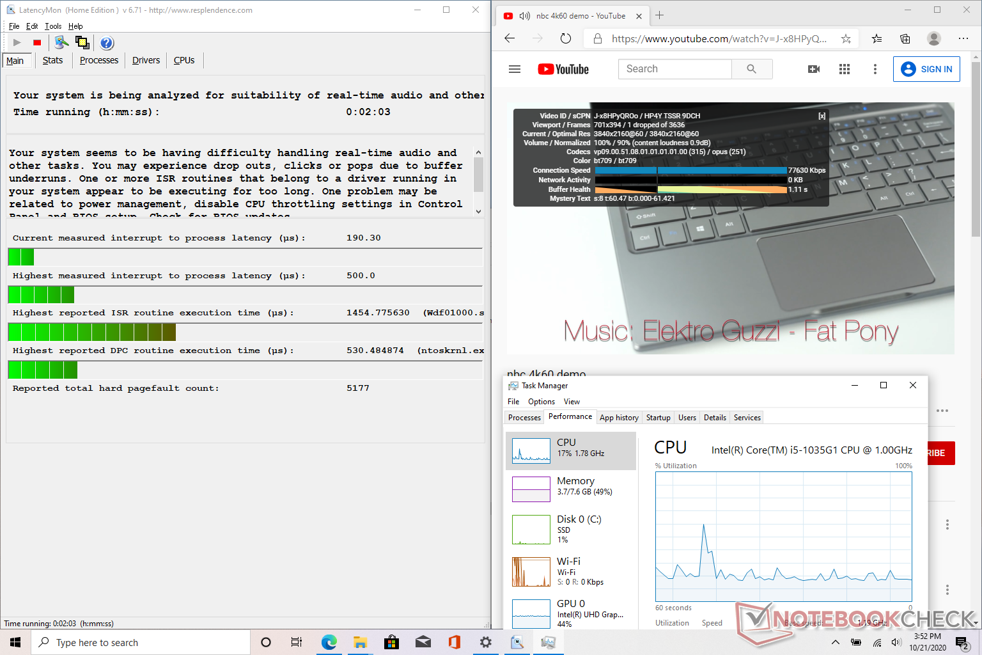Show hidden system tray icons chevron
Screen dimensions: 982x655
point(835,642)
